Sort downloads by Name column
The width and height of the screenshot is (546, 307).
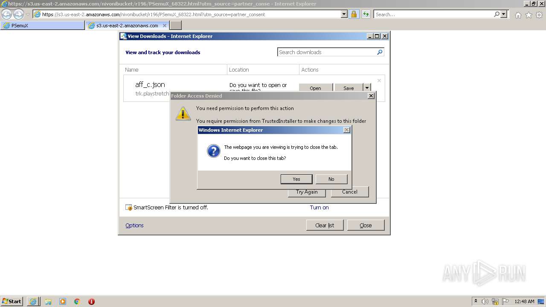point(175,70)
